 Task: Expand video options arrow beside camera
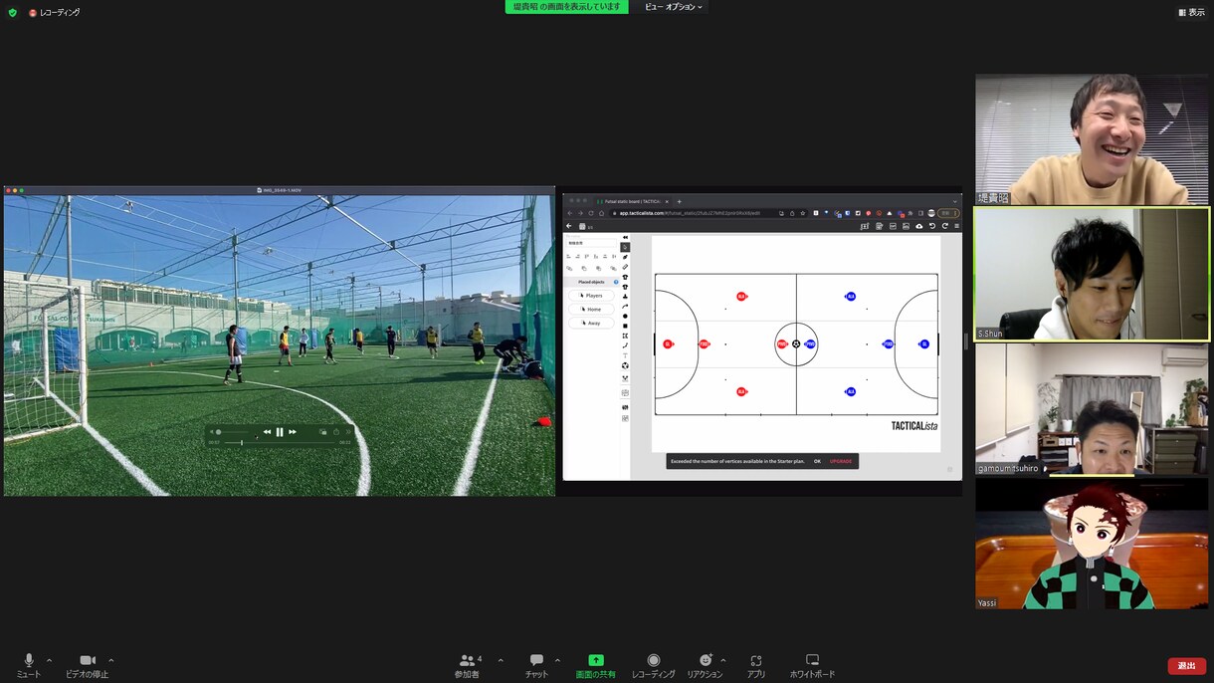[x=110, y=660]
